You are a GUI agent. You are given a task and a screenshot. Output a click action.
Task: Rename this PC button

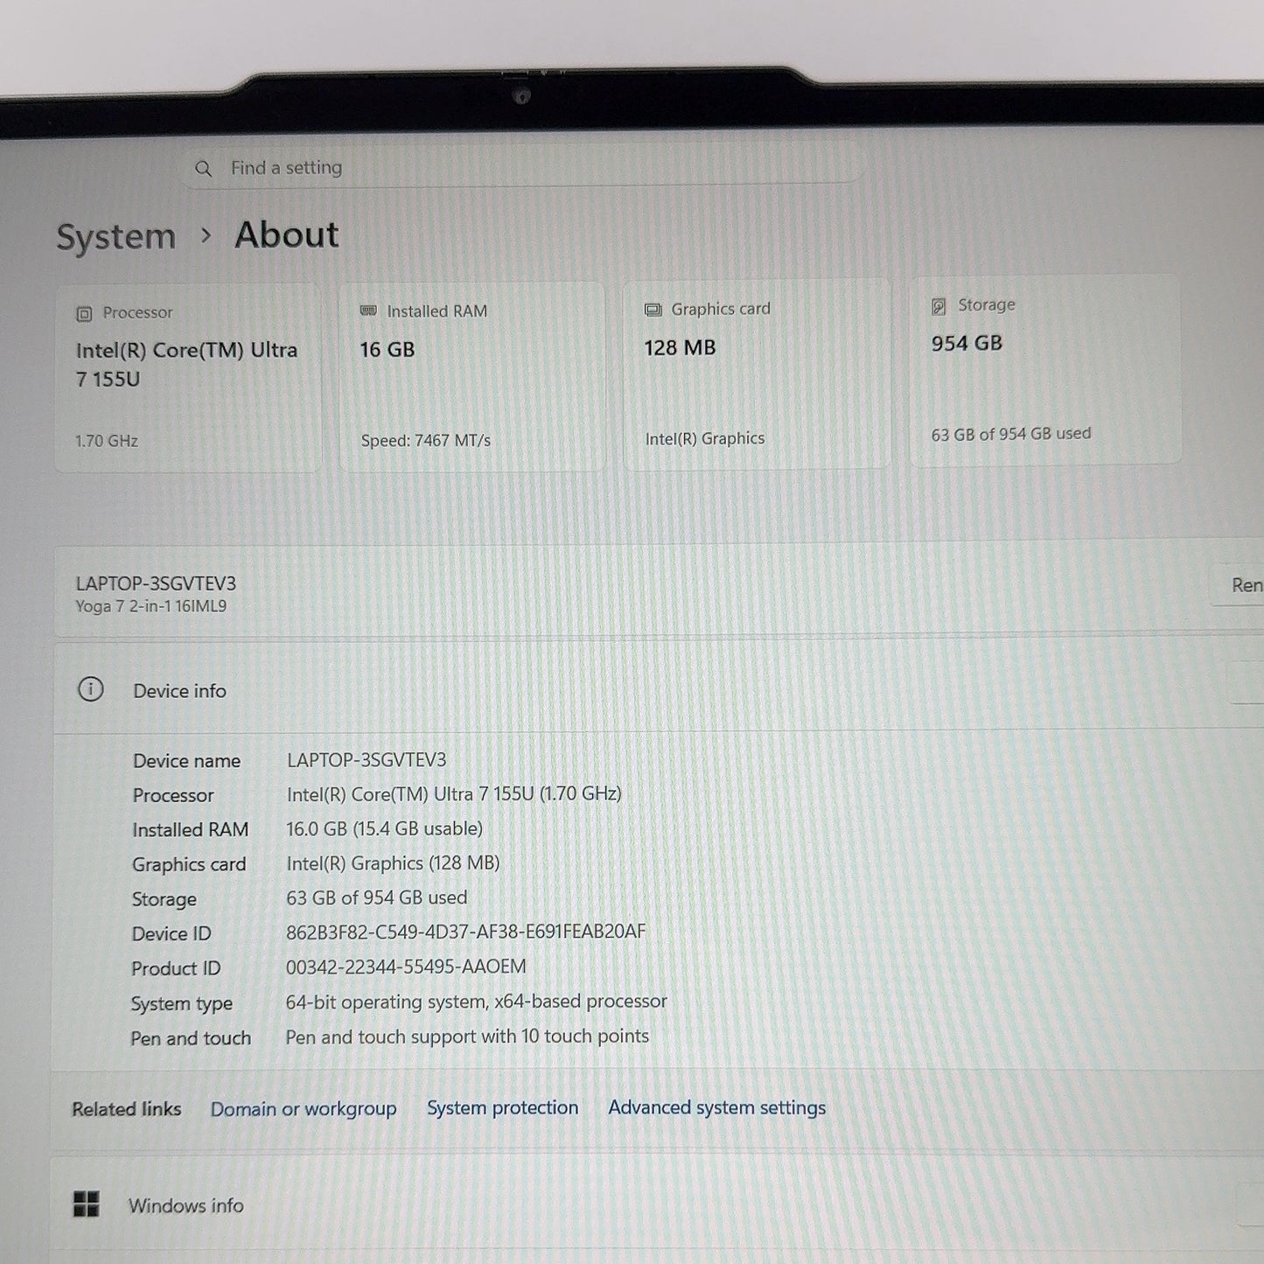[x=1238, y=585]
